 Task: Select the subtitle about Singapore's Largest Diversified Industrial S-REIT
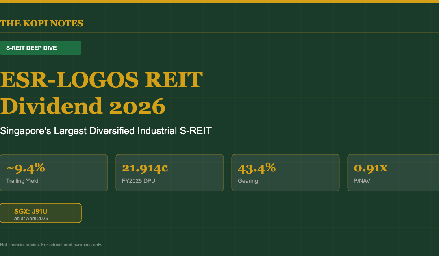[x=106, y=131]
